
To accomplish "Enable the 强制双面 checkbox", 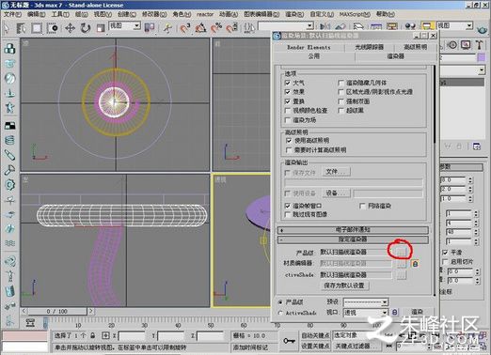I will tap(341, 101).
